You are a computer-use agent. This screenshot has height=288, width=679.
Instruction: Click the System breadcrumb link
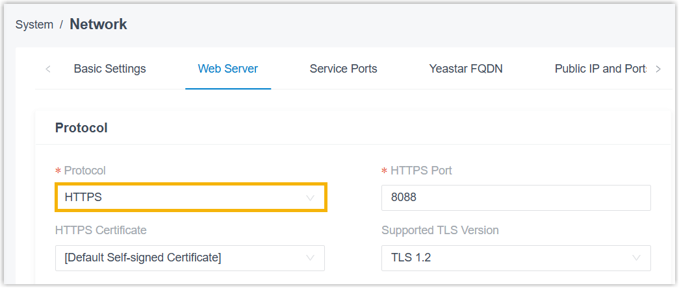point(34,25)
